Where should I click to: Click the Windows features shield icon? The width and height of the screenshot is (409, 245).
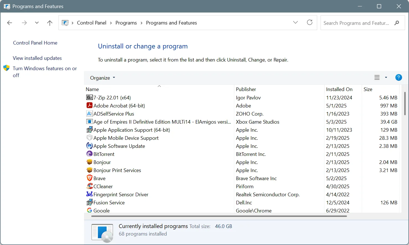(6, 68)
